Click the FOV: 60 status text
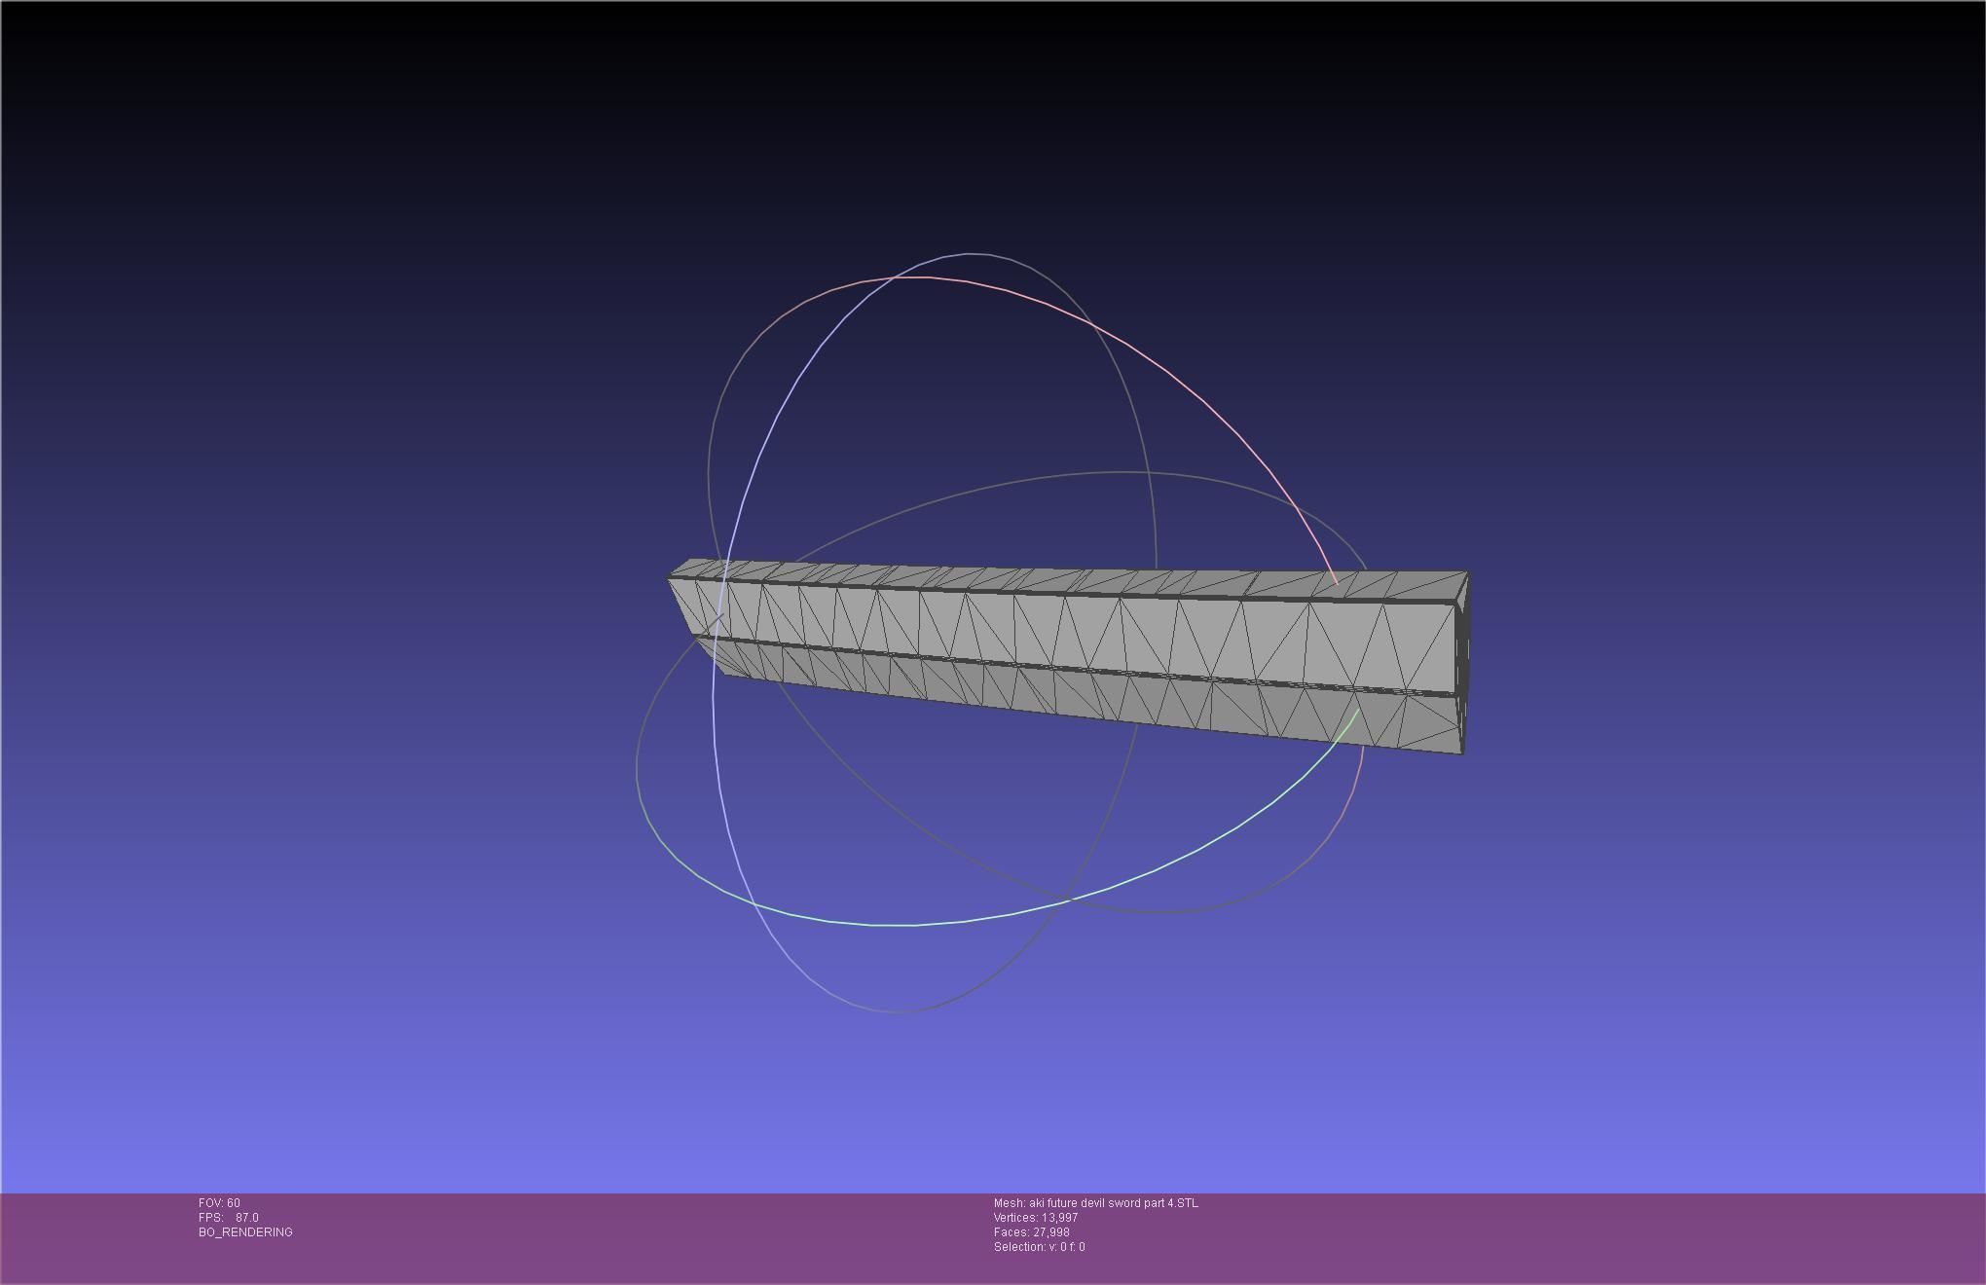This screenshot has width=1986, height=1285. [x=219, y=1203]
